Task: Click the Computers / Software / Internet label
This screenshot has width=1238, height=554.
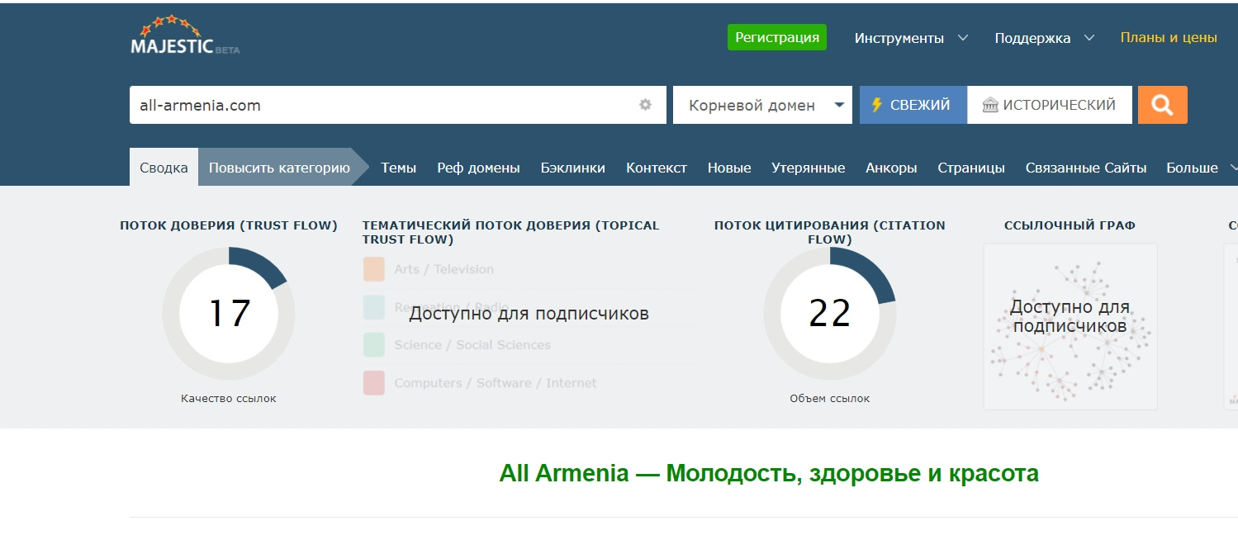Action: click(x=496, y=383)
